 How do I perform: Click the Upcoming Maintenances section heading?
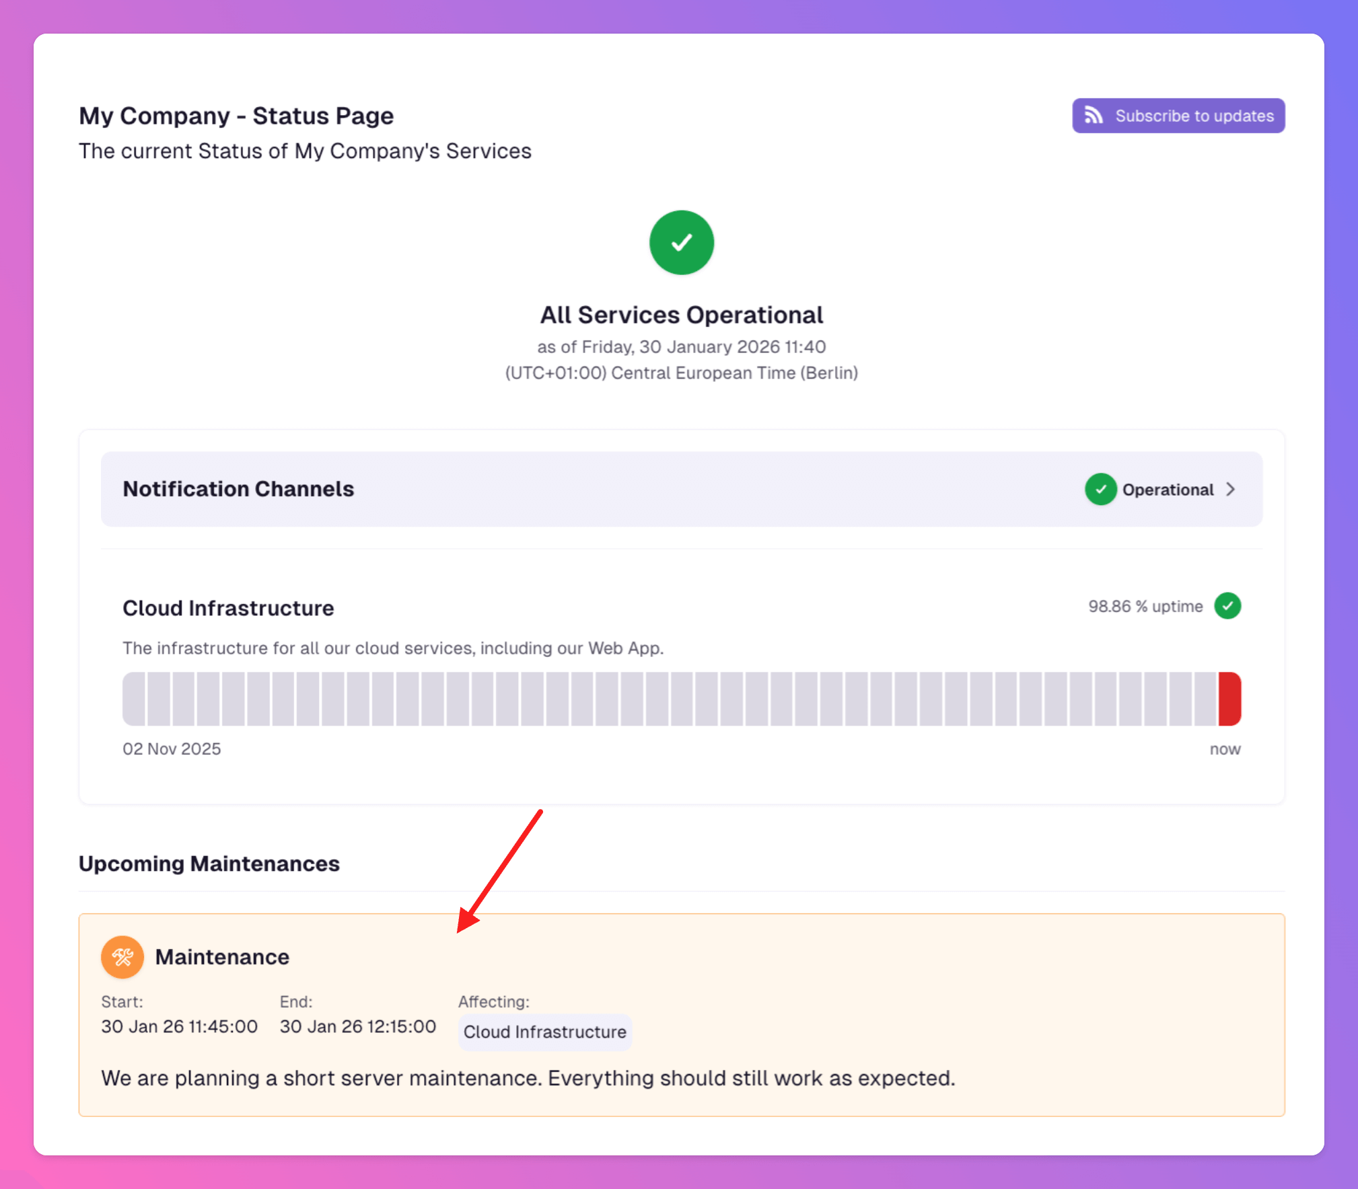209,864
